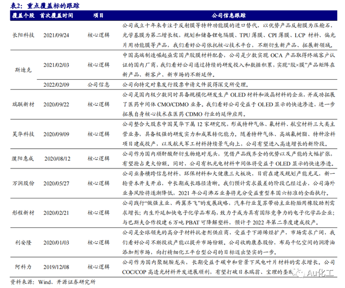Click the stock name 长阳科技
This screenshot has width=345, height=288.
(x=23, y=35)
